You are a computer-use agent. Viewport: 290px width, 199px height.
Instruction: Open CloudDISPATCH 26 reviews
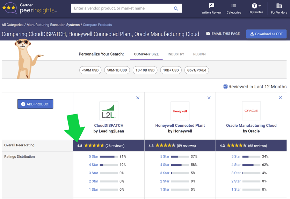pos(115,146)
